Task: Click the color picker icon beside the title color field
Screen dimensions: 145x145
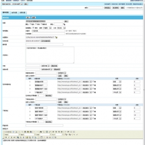Action: coord(64,24)
